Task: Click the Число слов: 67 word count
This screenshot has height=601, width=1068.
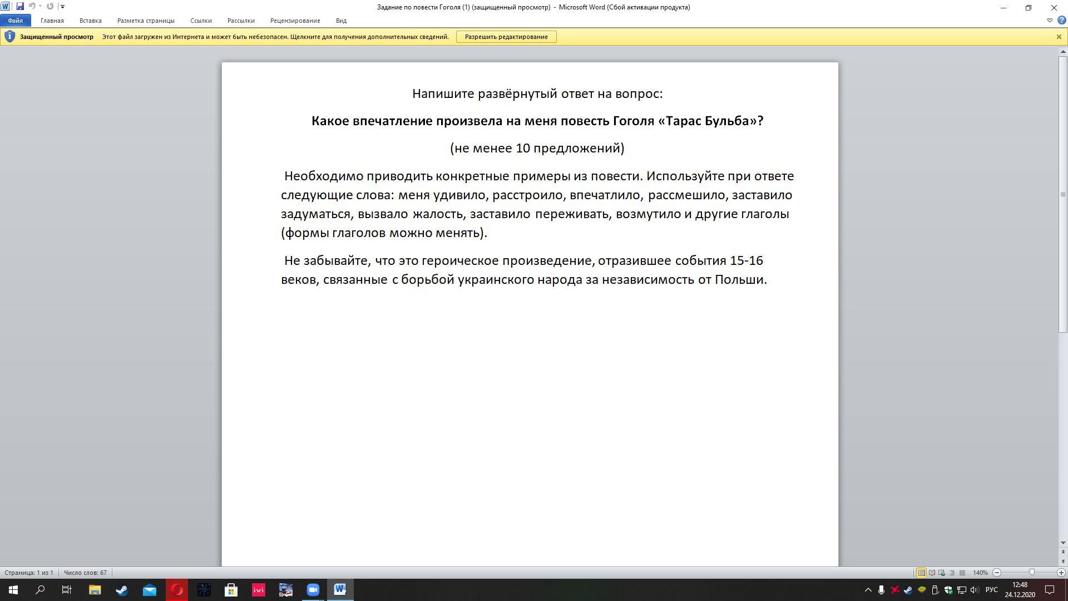Action: click(85, 573)
